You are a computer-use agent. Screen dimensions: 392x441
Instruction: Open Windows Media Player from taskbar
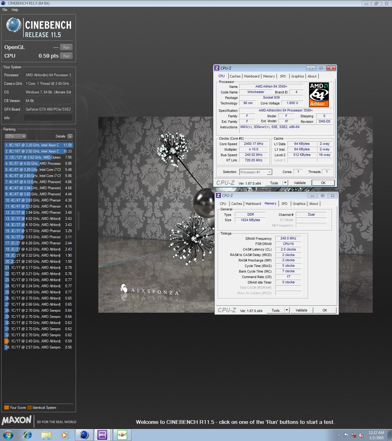(x=65, y=435)
